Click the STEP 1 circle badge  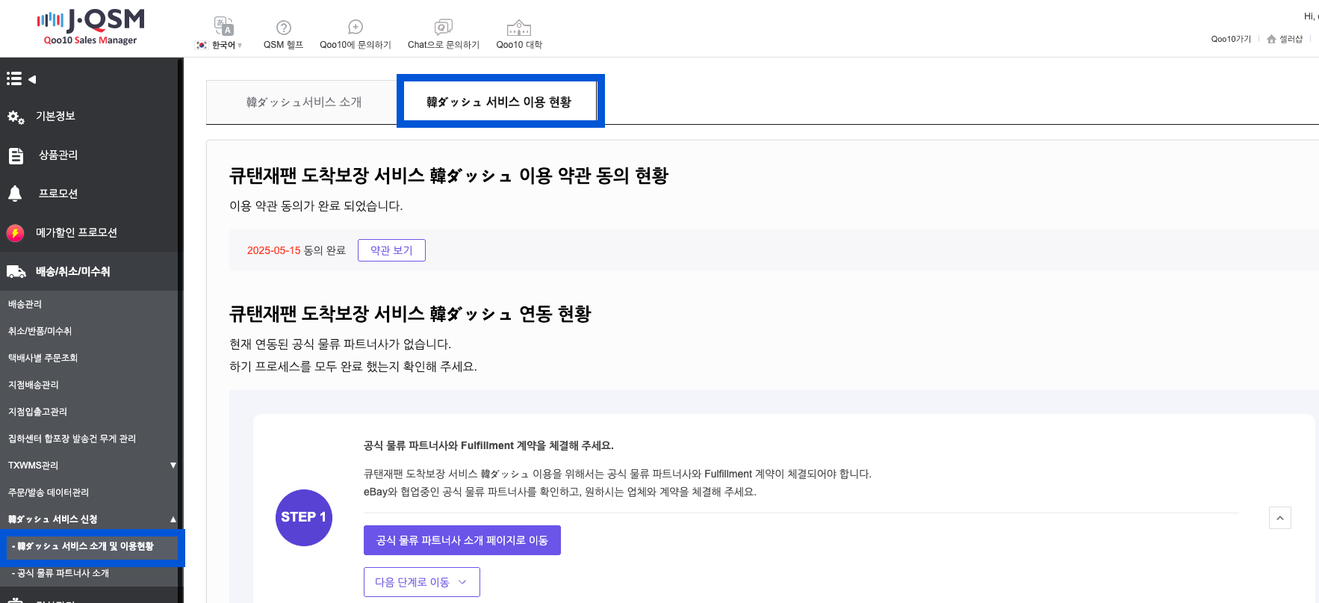pos(304,518)
